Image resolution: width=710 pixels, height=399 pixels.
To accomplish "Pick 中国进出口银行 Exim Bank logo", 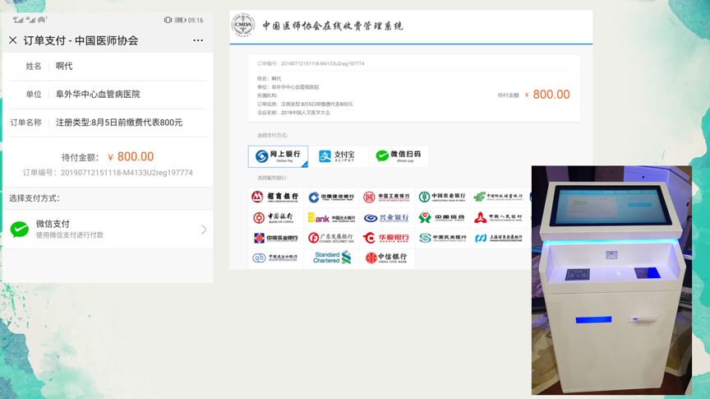I will 276,258.
